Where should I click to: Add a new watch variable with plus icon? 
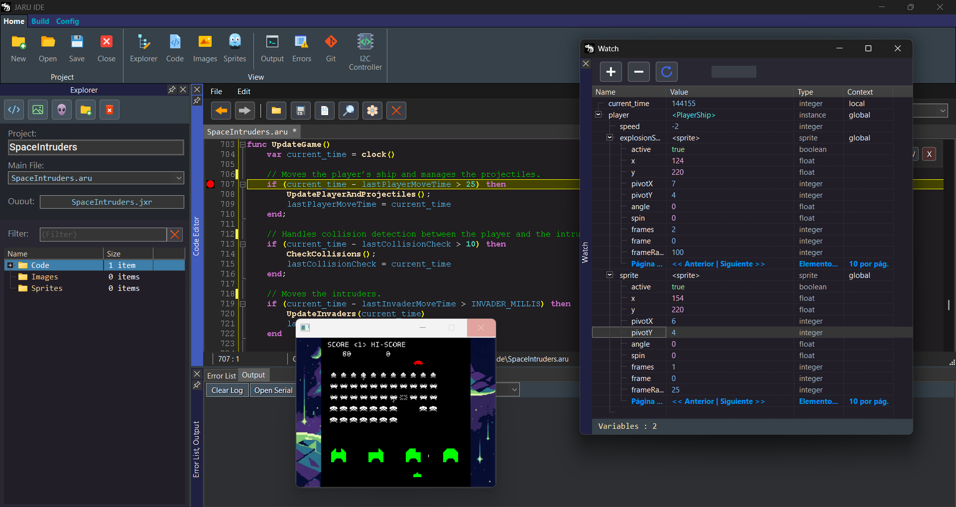tap(610, 72)
